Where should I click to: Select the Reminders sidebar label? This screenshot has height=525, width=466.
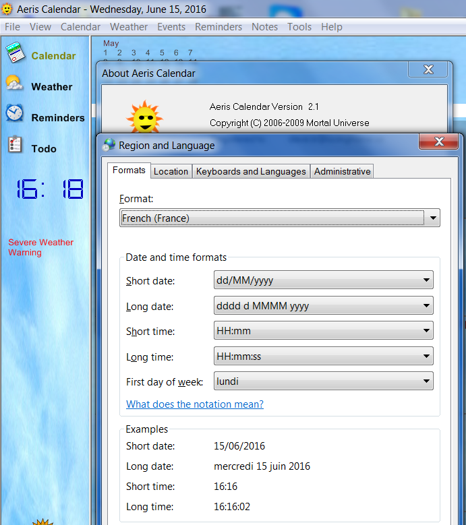pyautogui.click(x=58, y=118)
